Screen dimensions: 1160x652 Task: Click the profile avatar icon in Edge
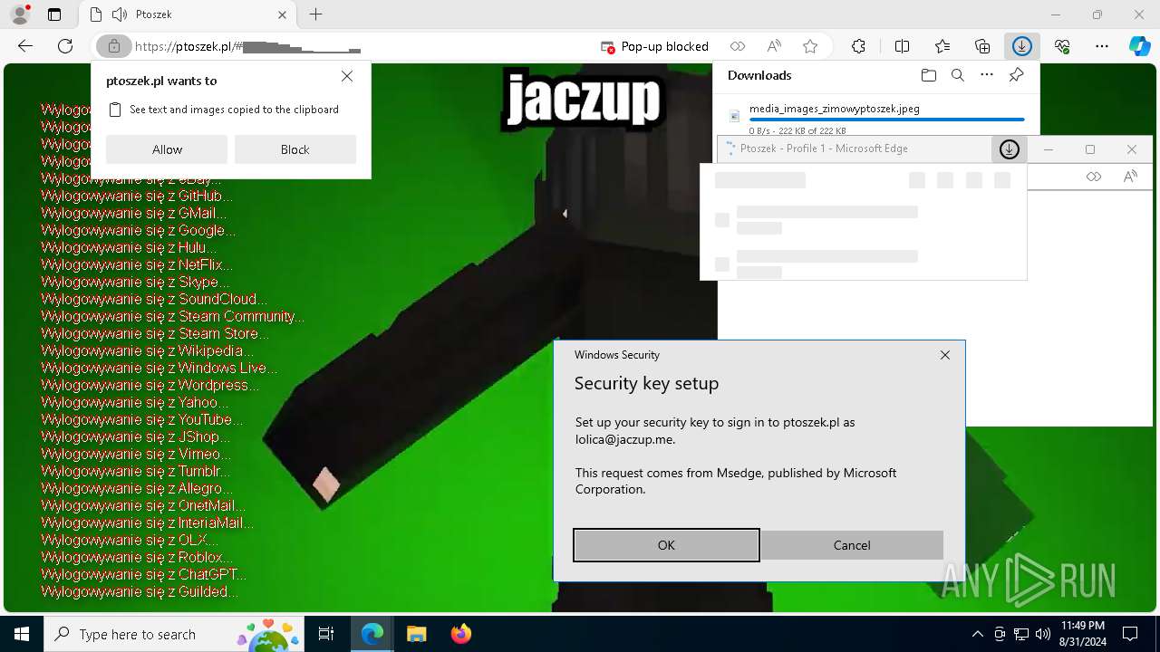coord(20,14)
